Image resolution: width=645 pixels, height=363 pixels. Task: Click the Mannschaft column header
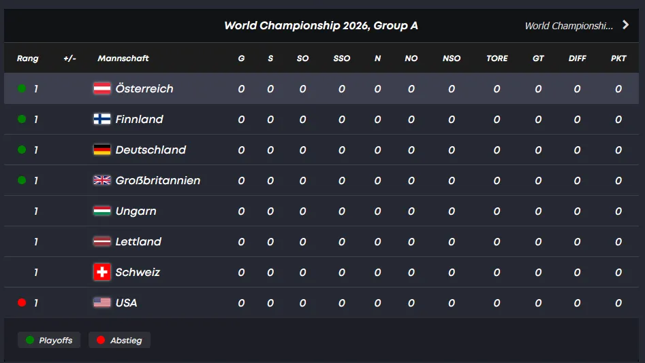(x=123, y=58)
